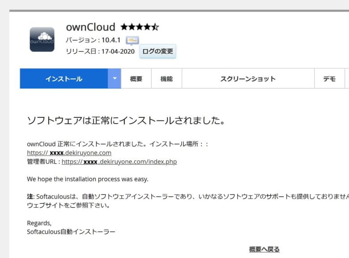Follow the 概要へ戻る link
Image resolution: width=349 pixels, height=258 pixels.
[264, 249]
